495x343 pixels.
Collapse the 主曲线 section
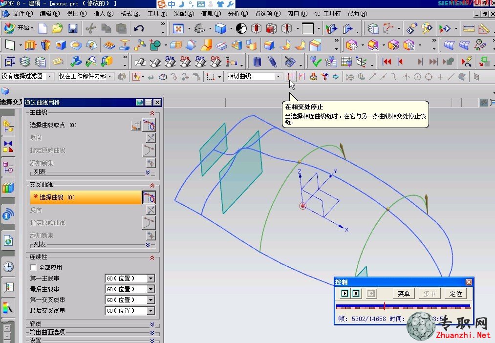[152, 113]
